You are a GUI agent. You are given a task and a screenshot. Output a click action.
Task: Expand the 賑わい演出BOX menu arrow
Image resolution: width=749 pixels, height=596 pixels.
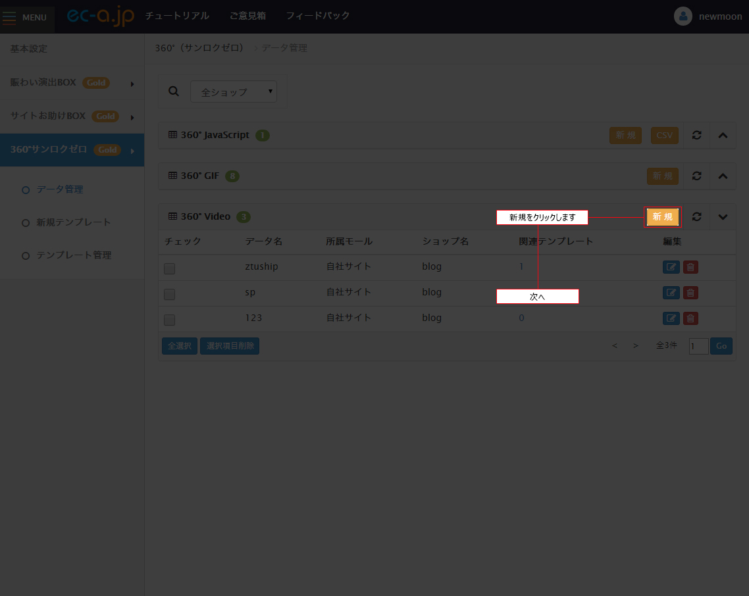click(132, 84)
